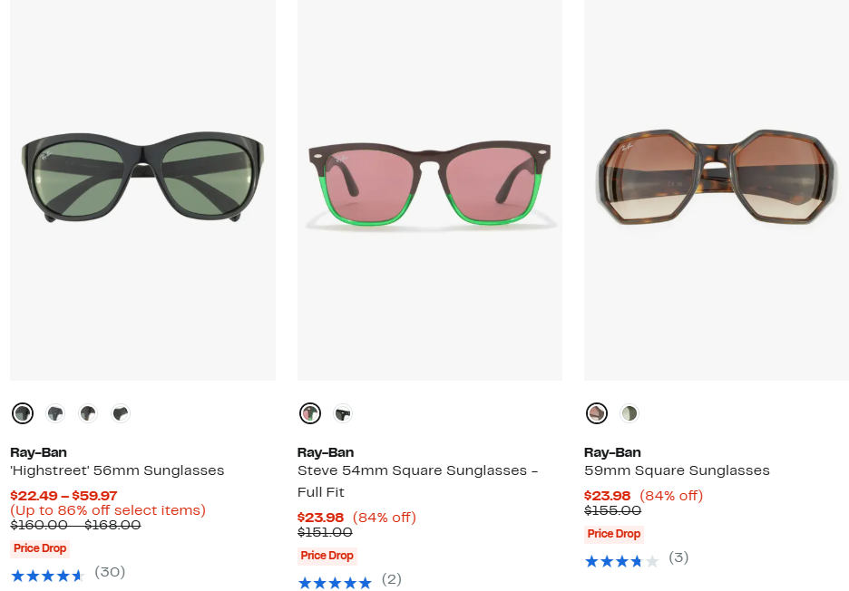Select green-pink swatch for Steve sunglasses

tap(310, 414)
